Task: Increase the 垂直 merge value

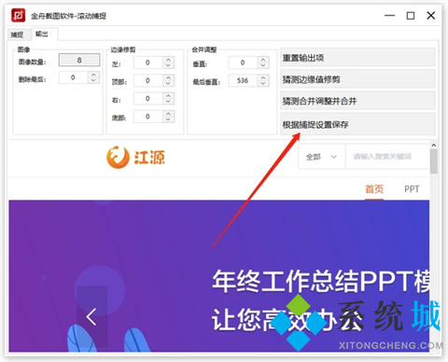Action: 263,60
